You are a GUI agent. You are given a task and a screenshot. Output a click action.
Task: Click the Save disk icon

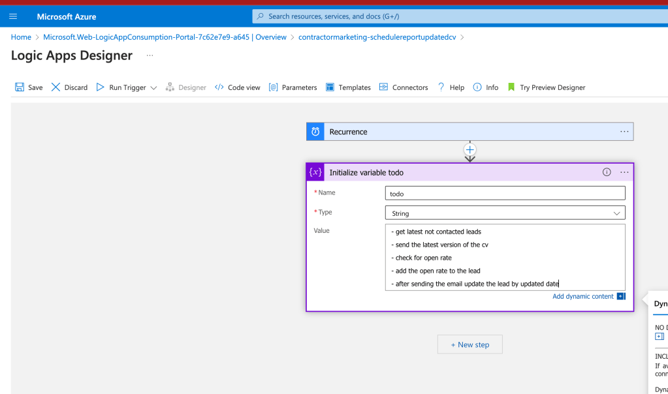coord(20,87)
